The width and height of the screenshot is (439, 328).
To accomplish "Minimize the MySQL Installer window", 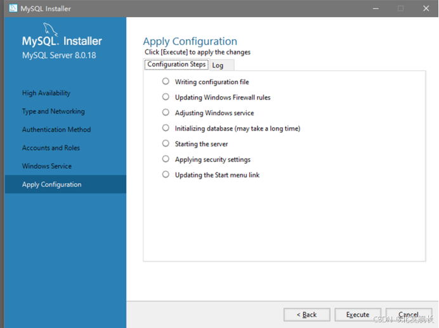I will point(376,9).
